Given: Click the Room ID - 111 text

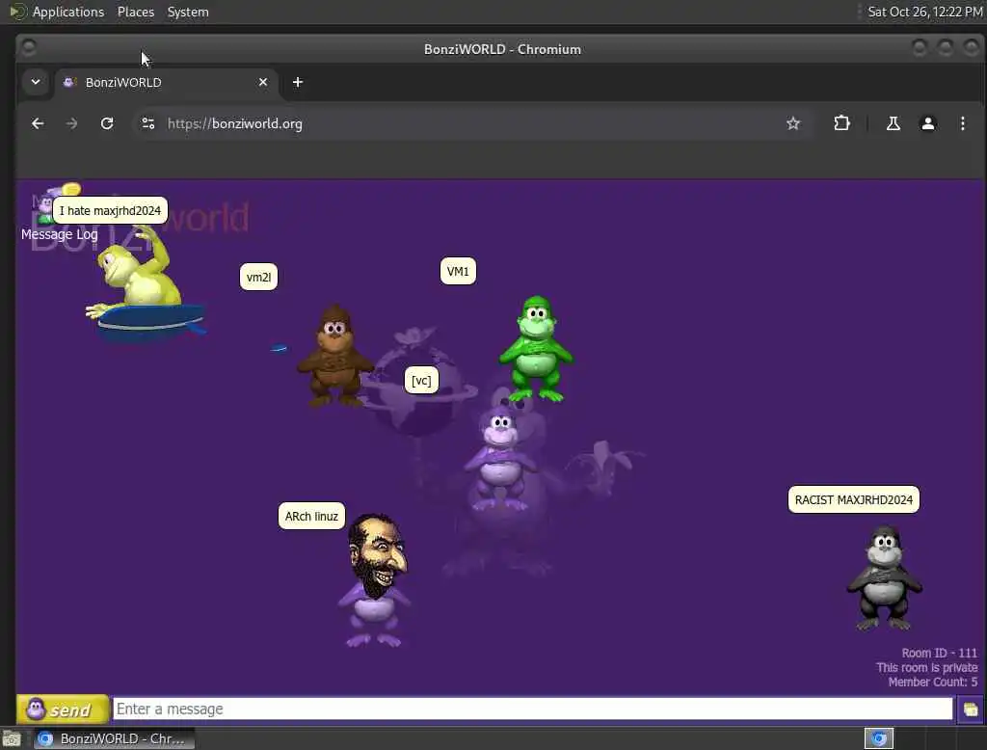Looking at the screenshot, I should pyautogui.click(x=939, y=653).
